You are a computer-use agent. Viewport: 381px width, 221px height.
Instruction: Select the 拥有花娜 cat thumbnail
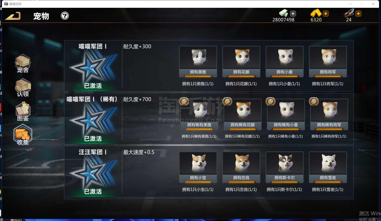coord(241,62)
